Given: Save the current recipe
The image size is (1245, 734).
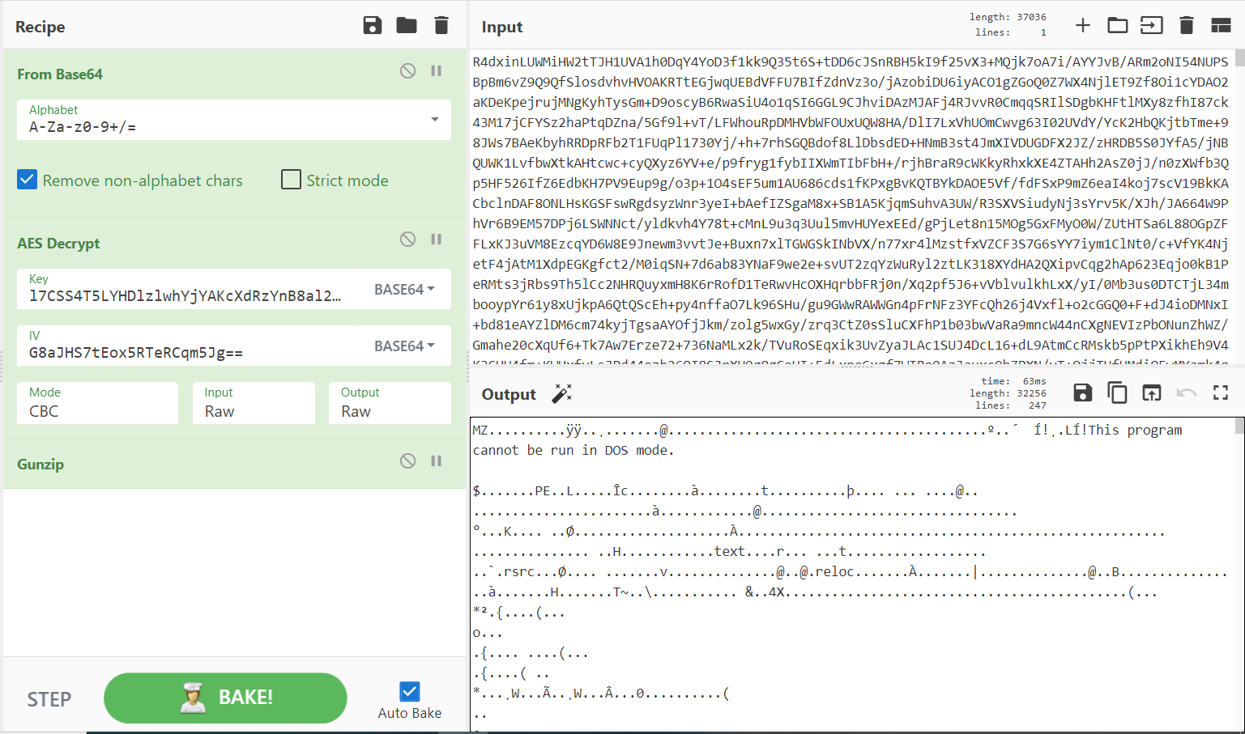Looking at the screenshot, I should click(372, 26).
